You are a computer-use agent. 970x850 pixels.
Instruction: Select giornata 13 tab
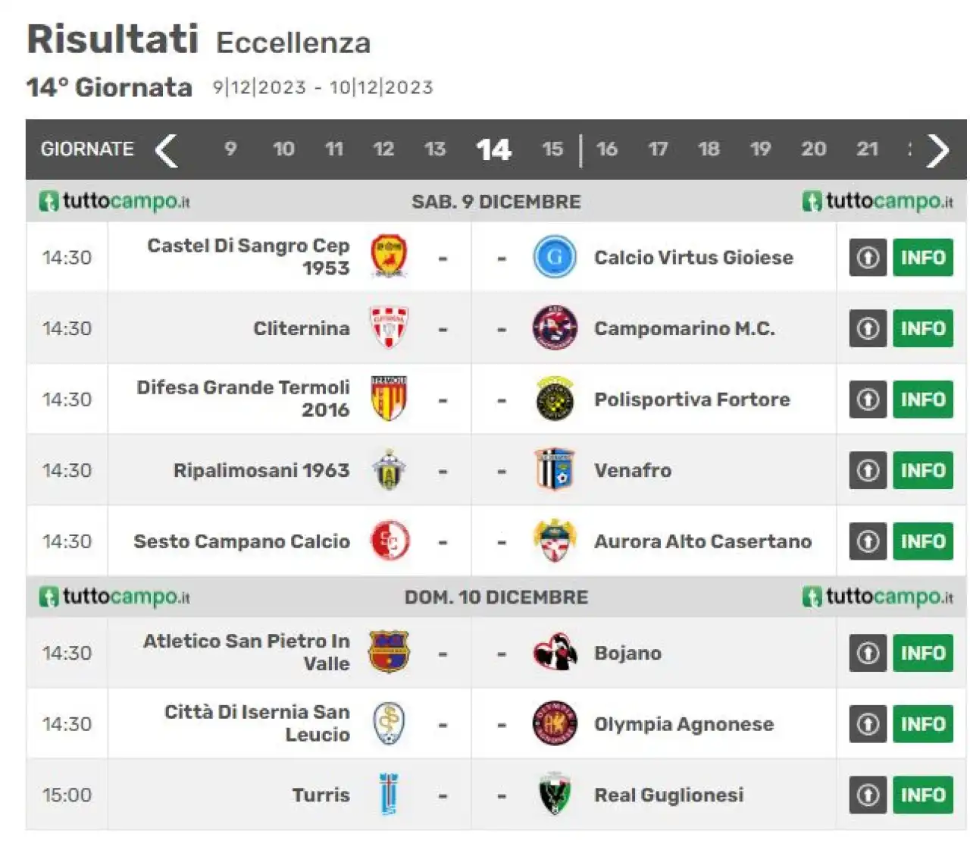435,149
